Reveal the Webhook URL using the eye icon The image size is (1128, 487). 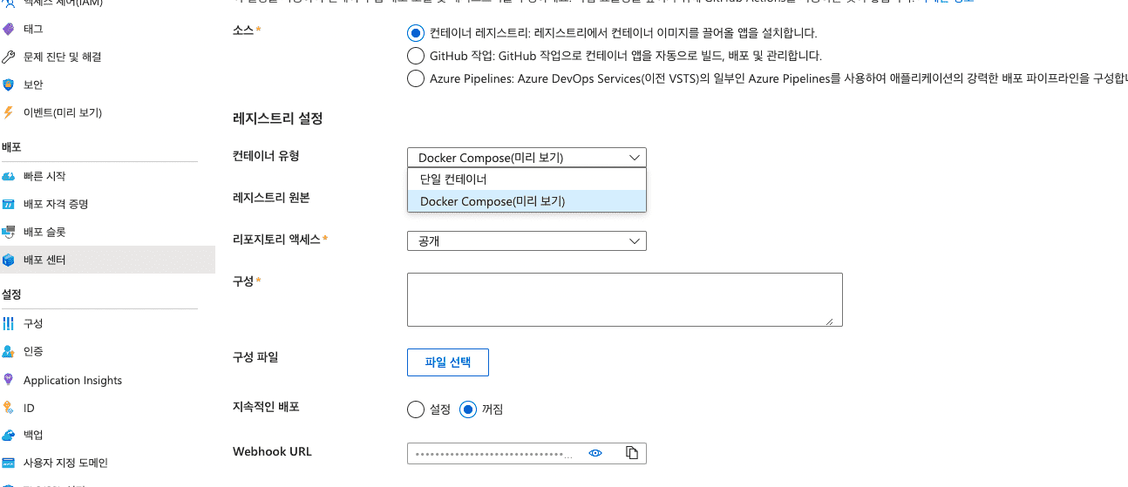(x=596, y=453)
